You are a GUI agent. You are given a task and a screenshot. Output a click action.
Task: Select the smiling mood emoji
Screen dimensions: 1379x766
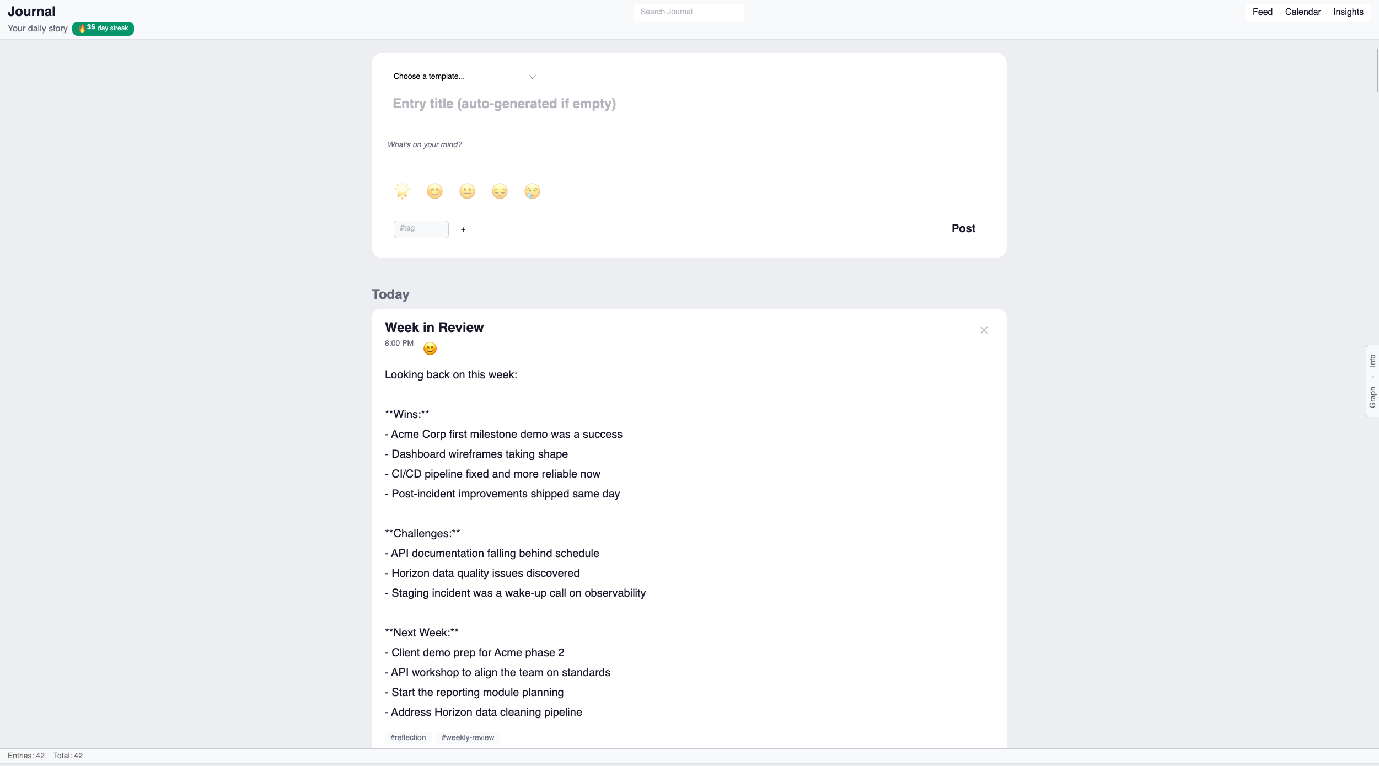434,191
